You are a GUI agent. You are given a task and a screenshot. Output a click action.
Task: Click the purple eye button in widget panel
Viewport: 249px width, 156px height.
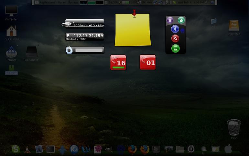pyautogui.click(x=170, y=20)
